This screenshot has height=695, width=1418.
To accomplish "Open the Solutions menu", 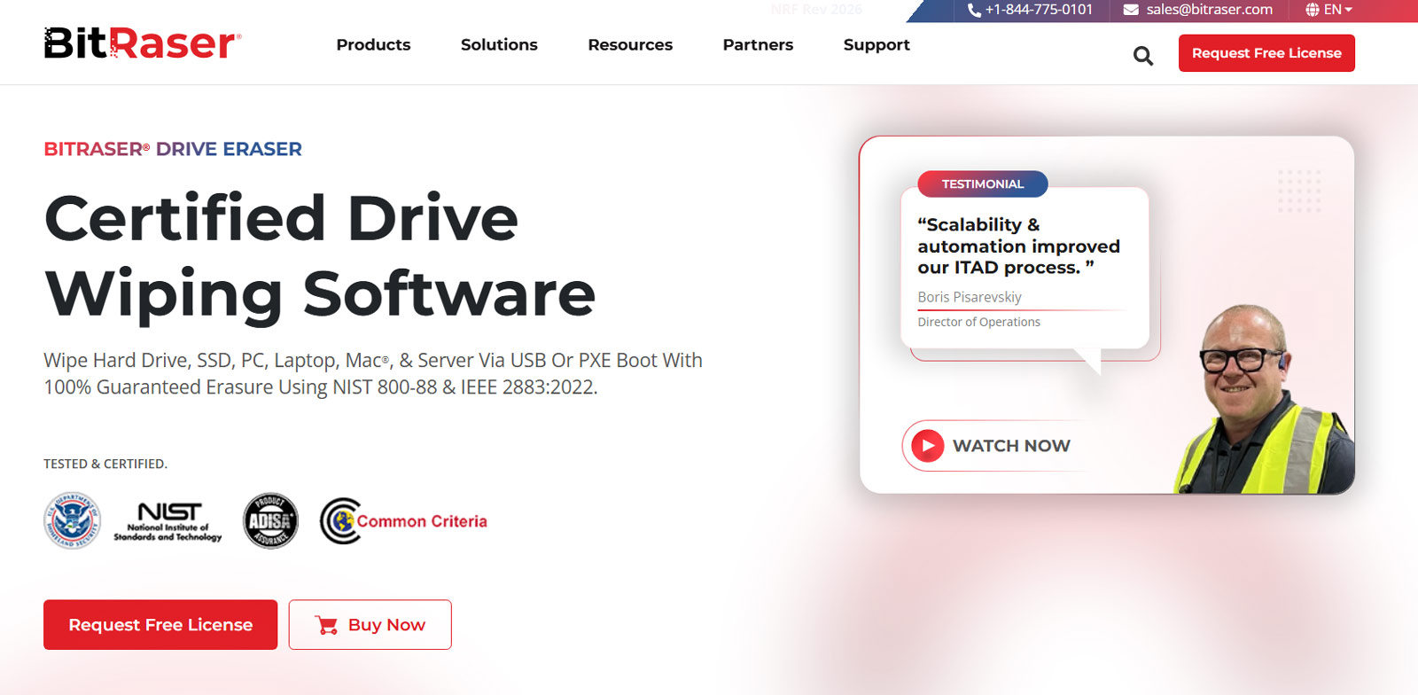I will pyautogui.click(x=499, y=44).
